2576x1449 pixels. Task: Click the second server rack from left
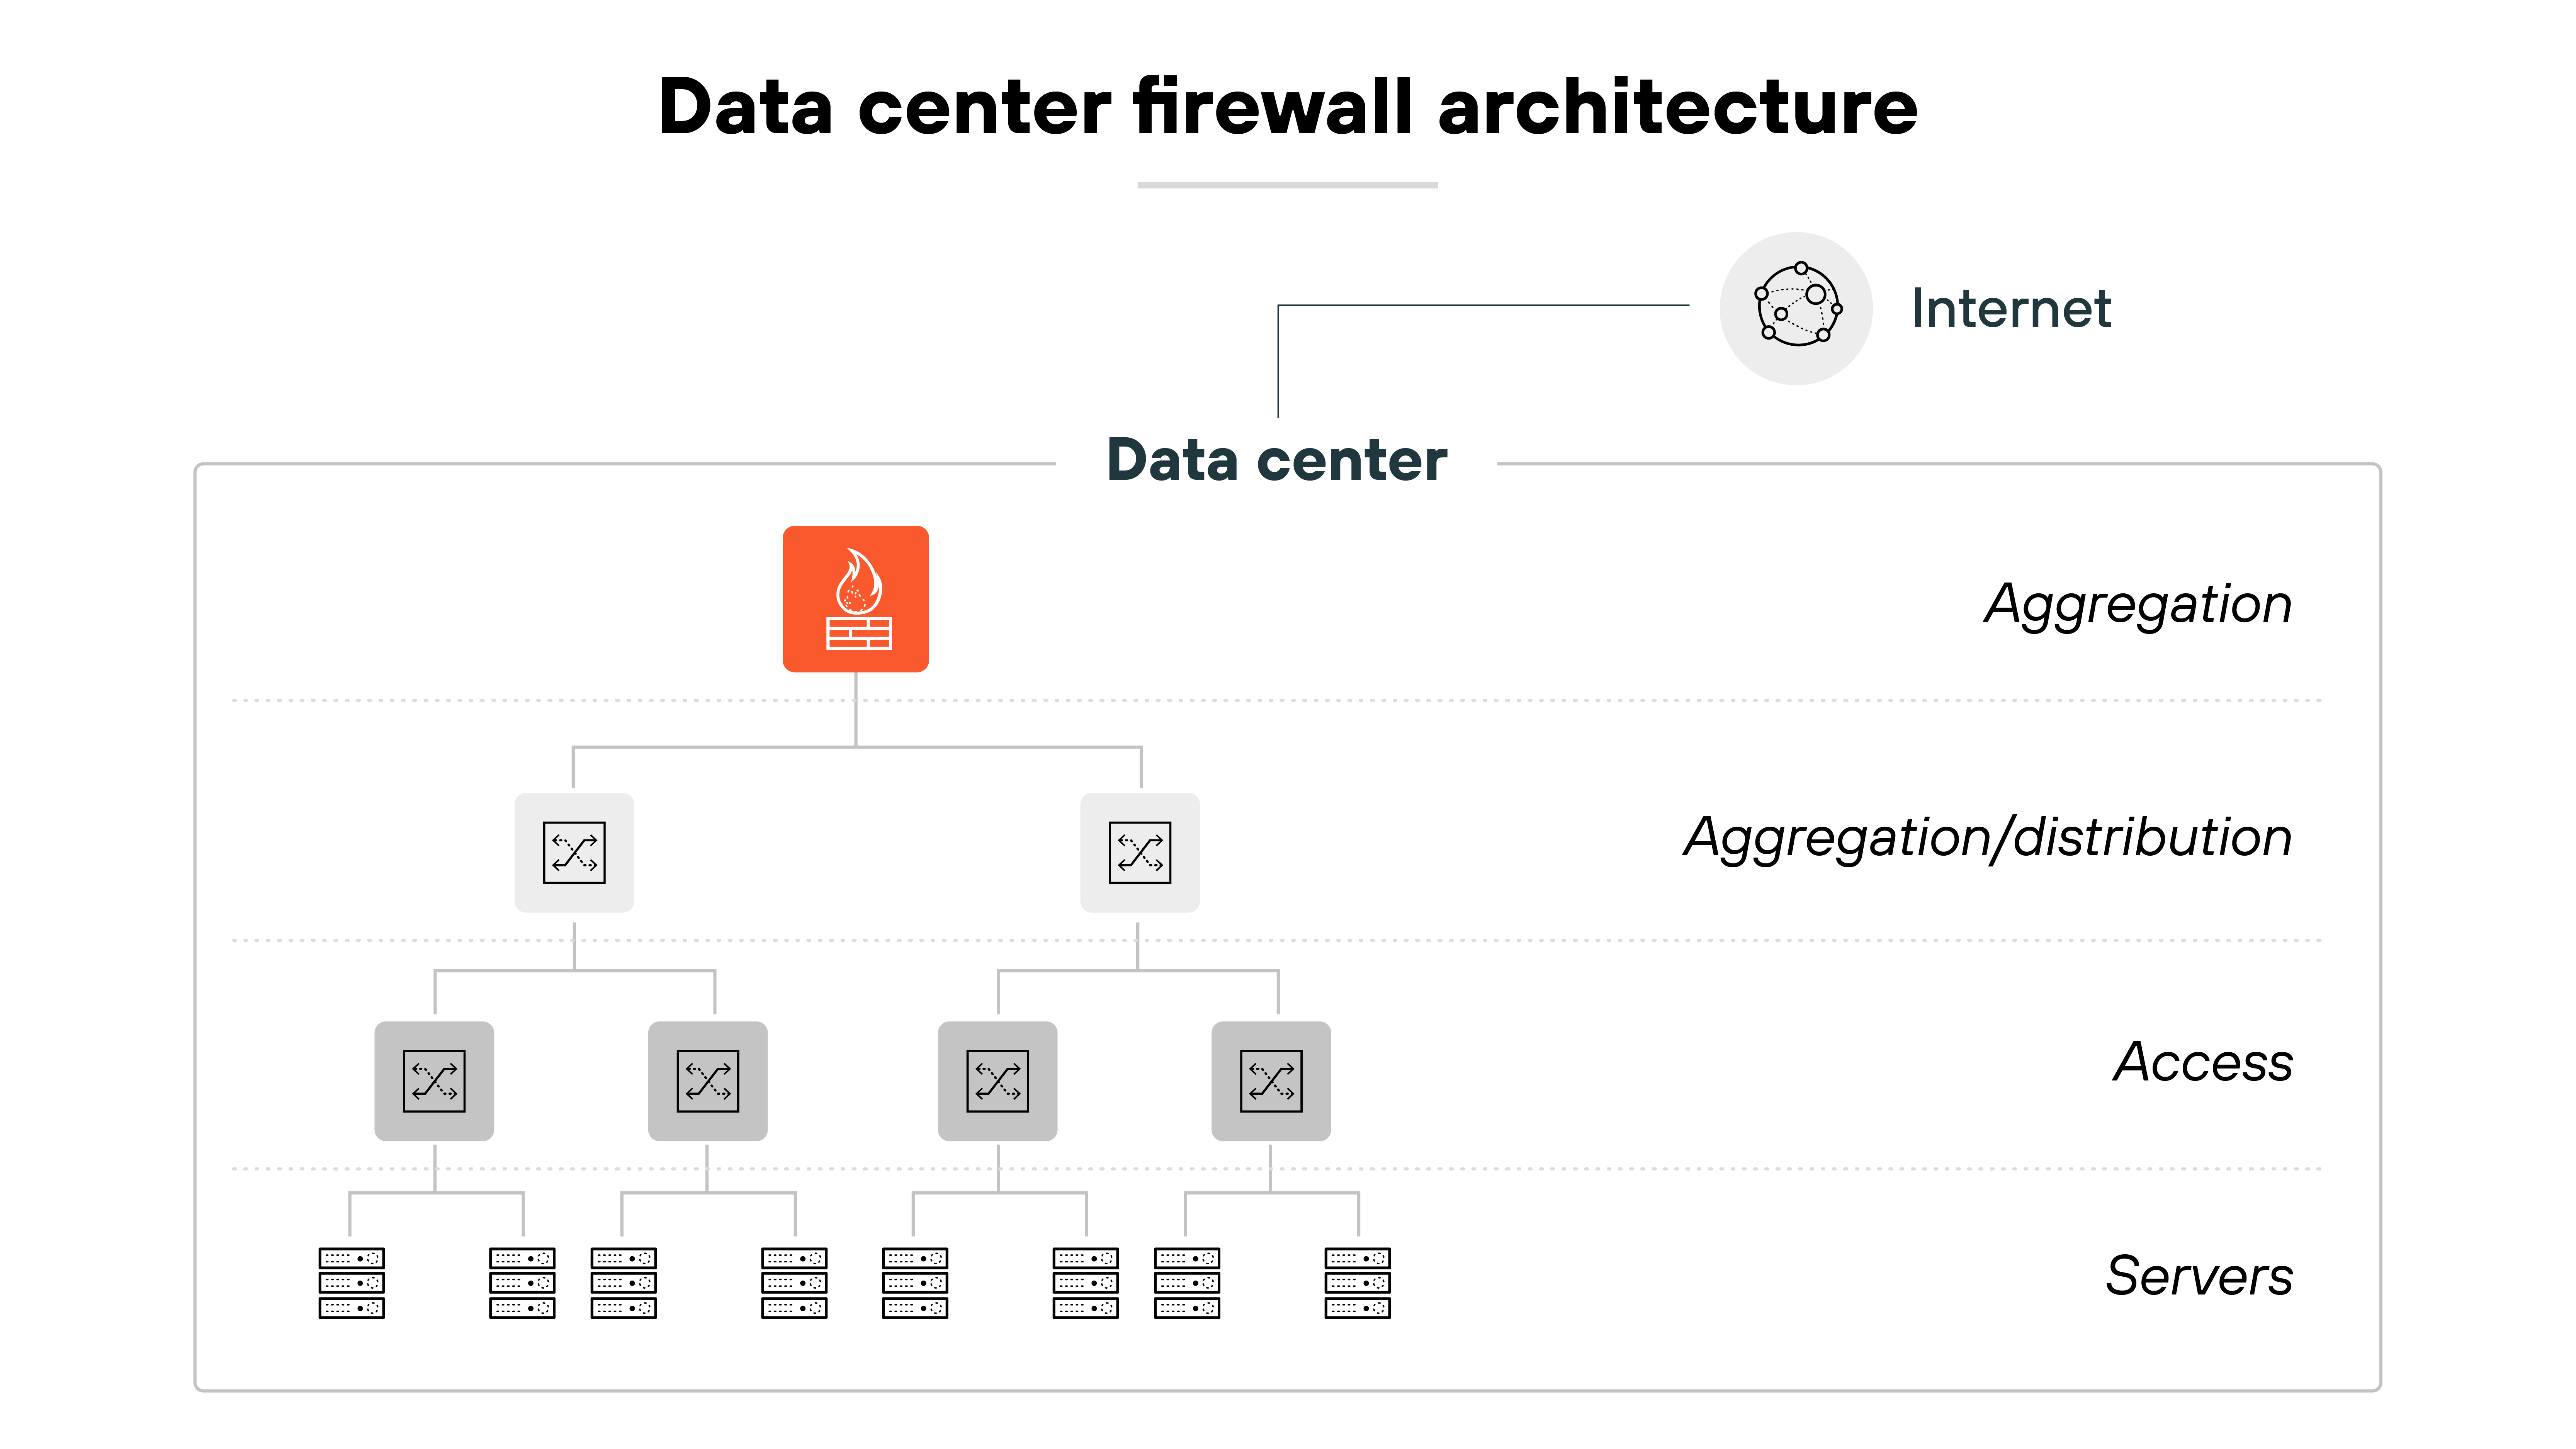(x=522, y=1282)
